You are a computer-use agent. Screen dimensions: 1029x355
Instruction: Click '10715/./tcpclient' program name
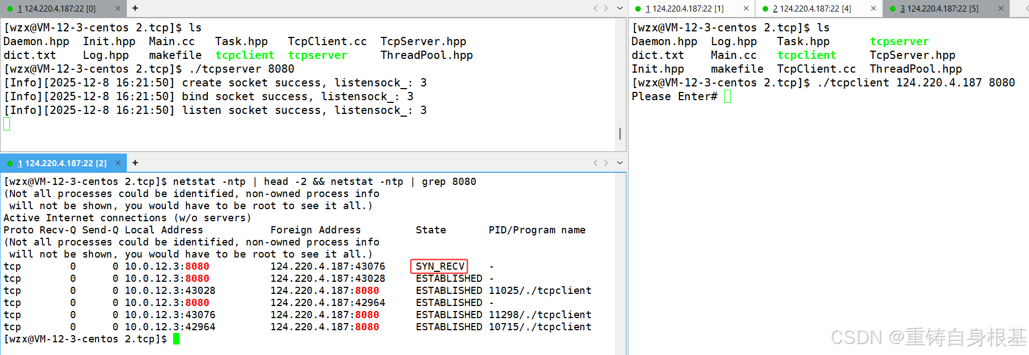click(540, 327)
